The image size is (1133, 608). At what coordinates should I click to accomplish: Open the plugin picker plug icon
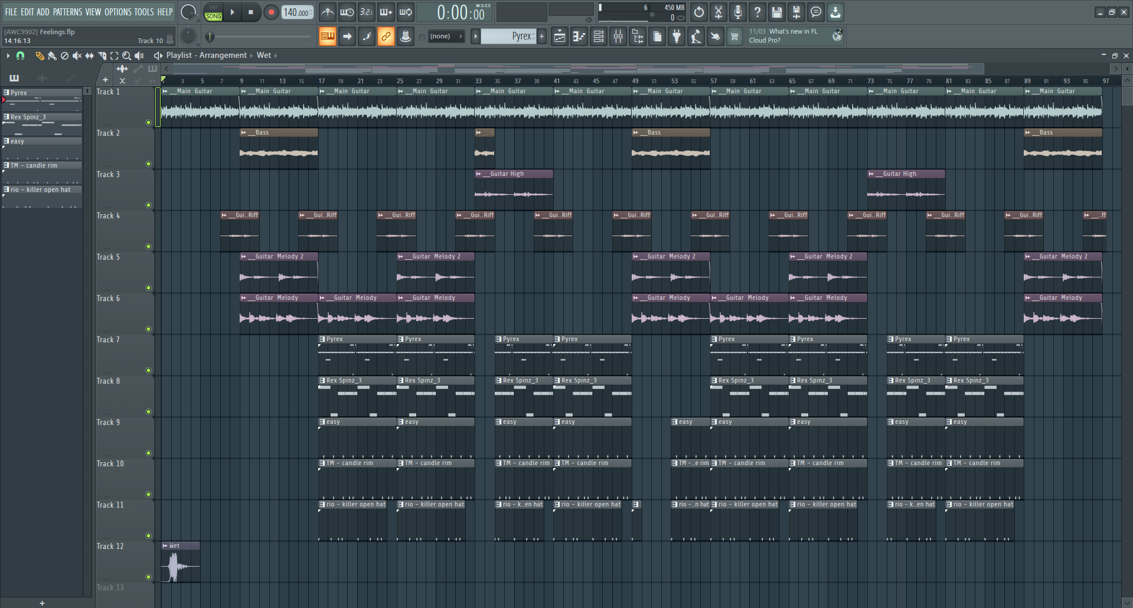tap(677, 37)
